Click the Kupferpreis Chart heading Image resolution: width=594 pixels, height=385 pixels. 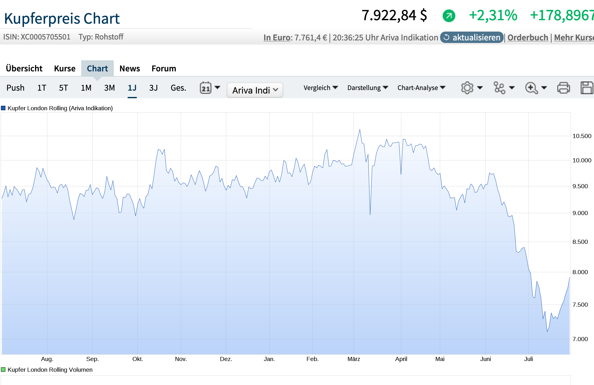pos(62,18)
